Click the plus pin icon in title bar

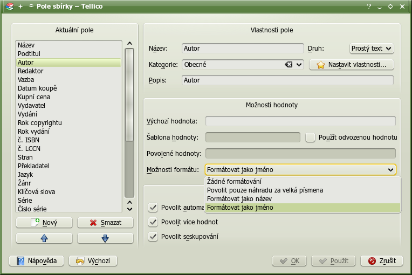click(x=20, y=6)
